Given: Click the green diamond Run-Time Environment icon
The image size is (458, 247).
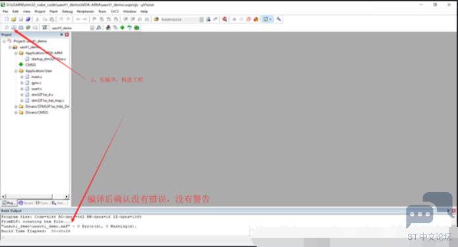Looking at the screenshot, I should tap(122, 28).
